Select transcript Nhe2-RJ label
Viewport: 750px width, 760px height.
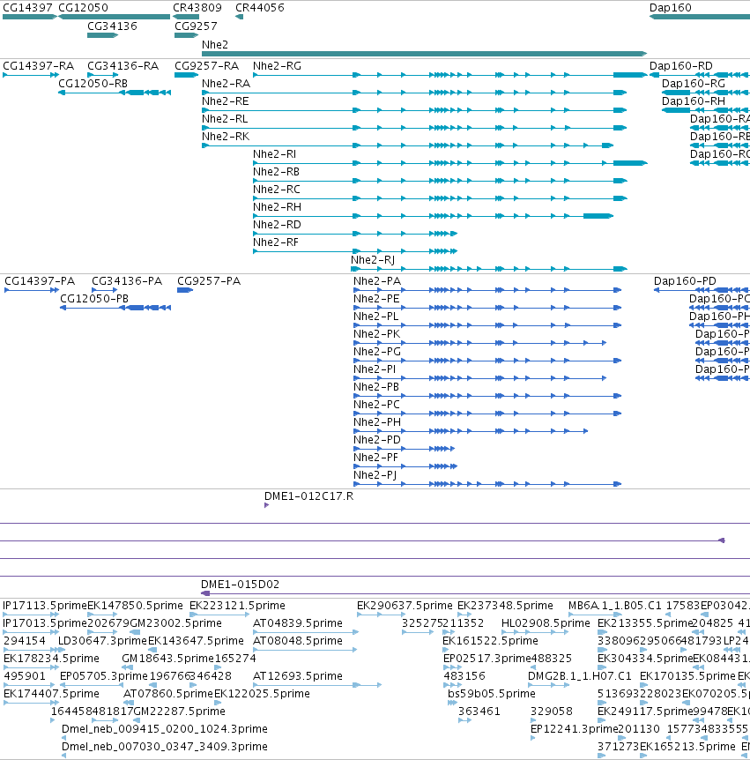[x=373, y=260]
